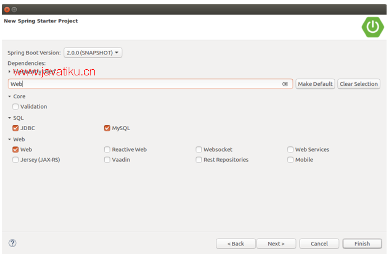Select the Jersey (JAX-RS) checkbox

pyautogui.click(x=15, y=160)
